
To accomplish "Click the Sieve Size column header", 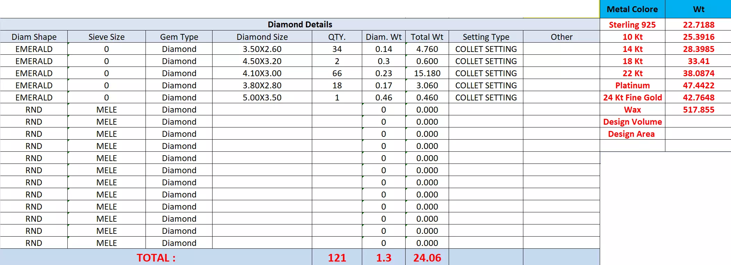I will [107, 37].
